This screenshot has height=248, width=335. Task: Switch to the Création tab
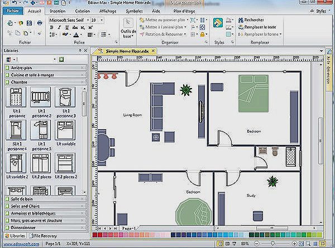[82, 11]
